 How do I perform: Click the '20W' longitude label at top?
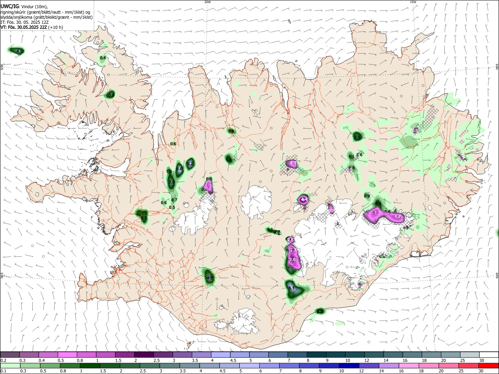pos(207,2)
